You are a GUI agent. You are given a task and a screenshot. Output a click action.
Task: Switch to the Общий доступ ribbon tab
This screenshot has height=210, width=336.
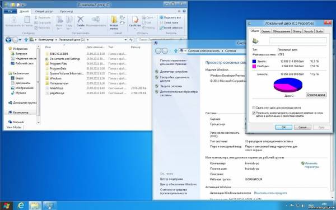(x=44, y=11)
